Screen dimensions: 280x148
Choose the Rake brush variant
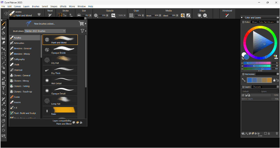click(x=60, y=111)
